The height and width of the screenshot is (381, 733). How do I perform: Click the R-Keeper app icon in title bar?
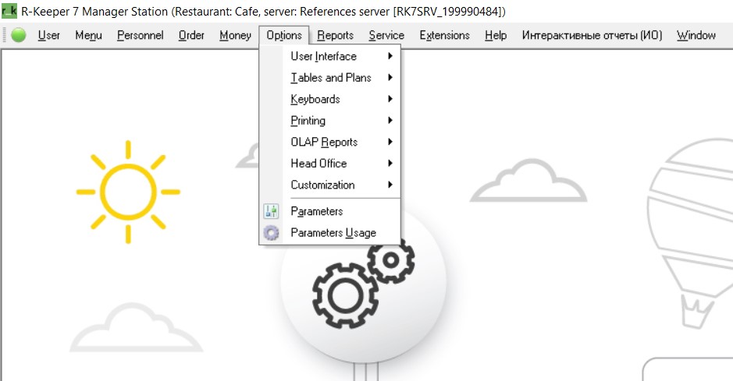pyautogui.click(x=9, y=11)
